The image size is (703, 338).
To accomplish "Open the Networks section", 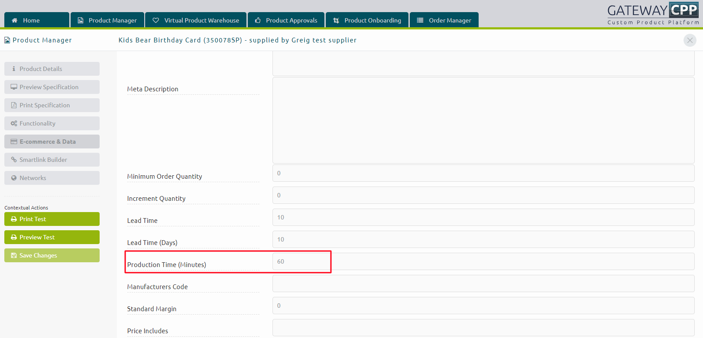I will (x=52, y=178).
